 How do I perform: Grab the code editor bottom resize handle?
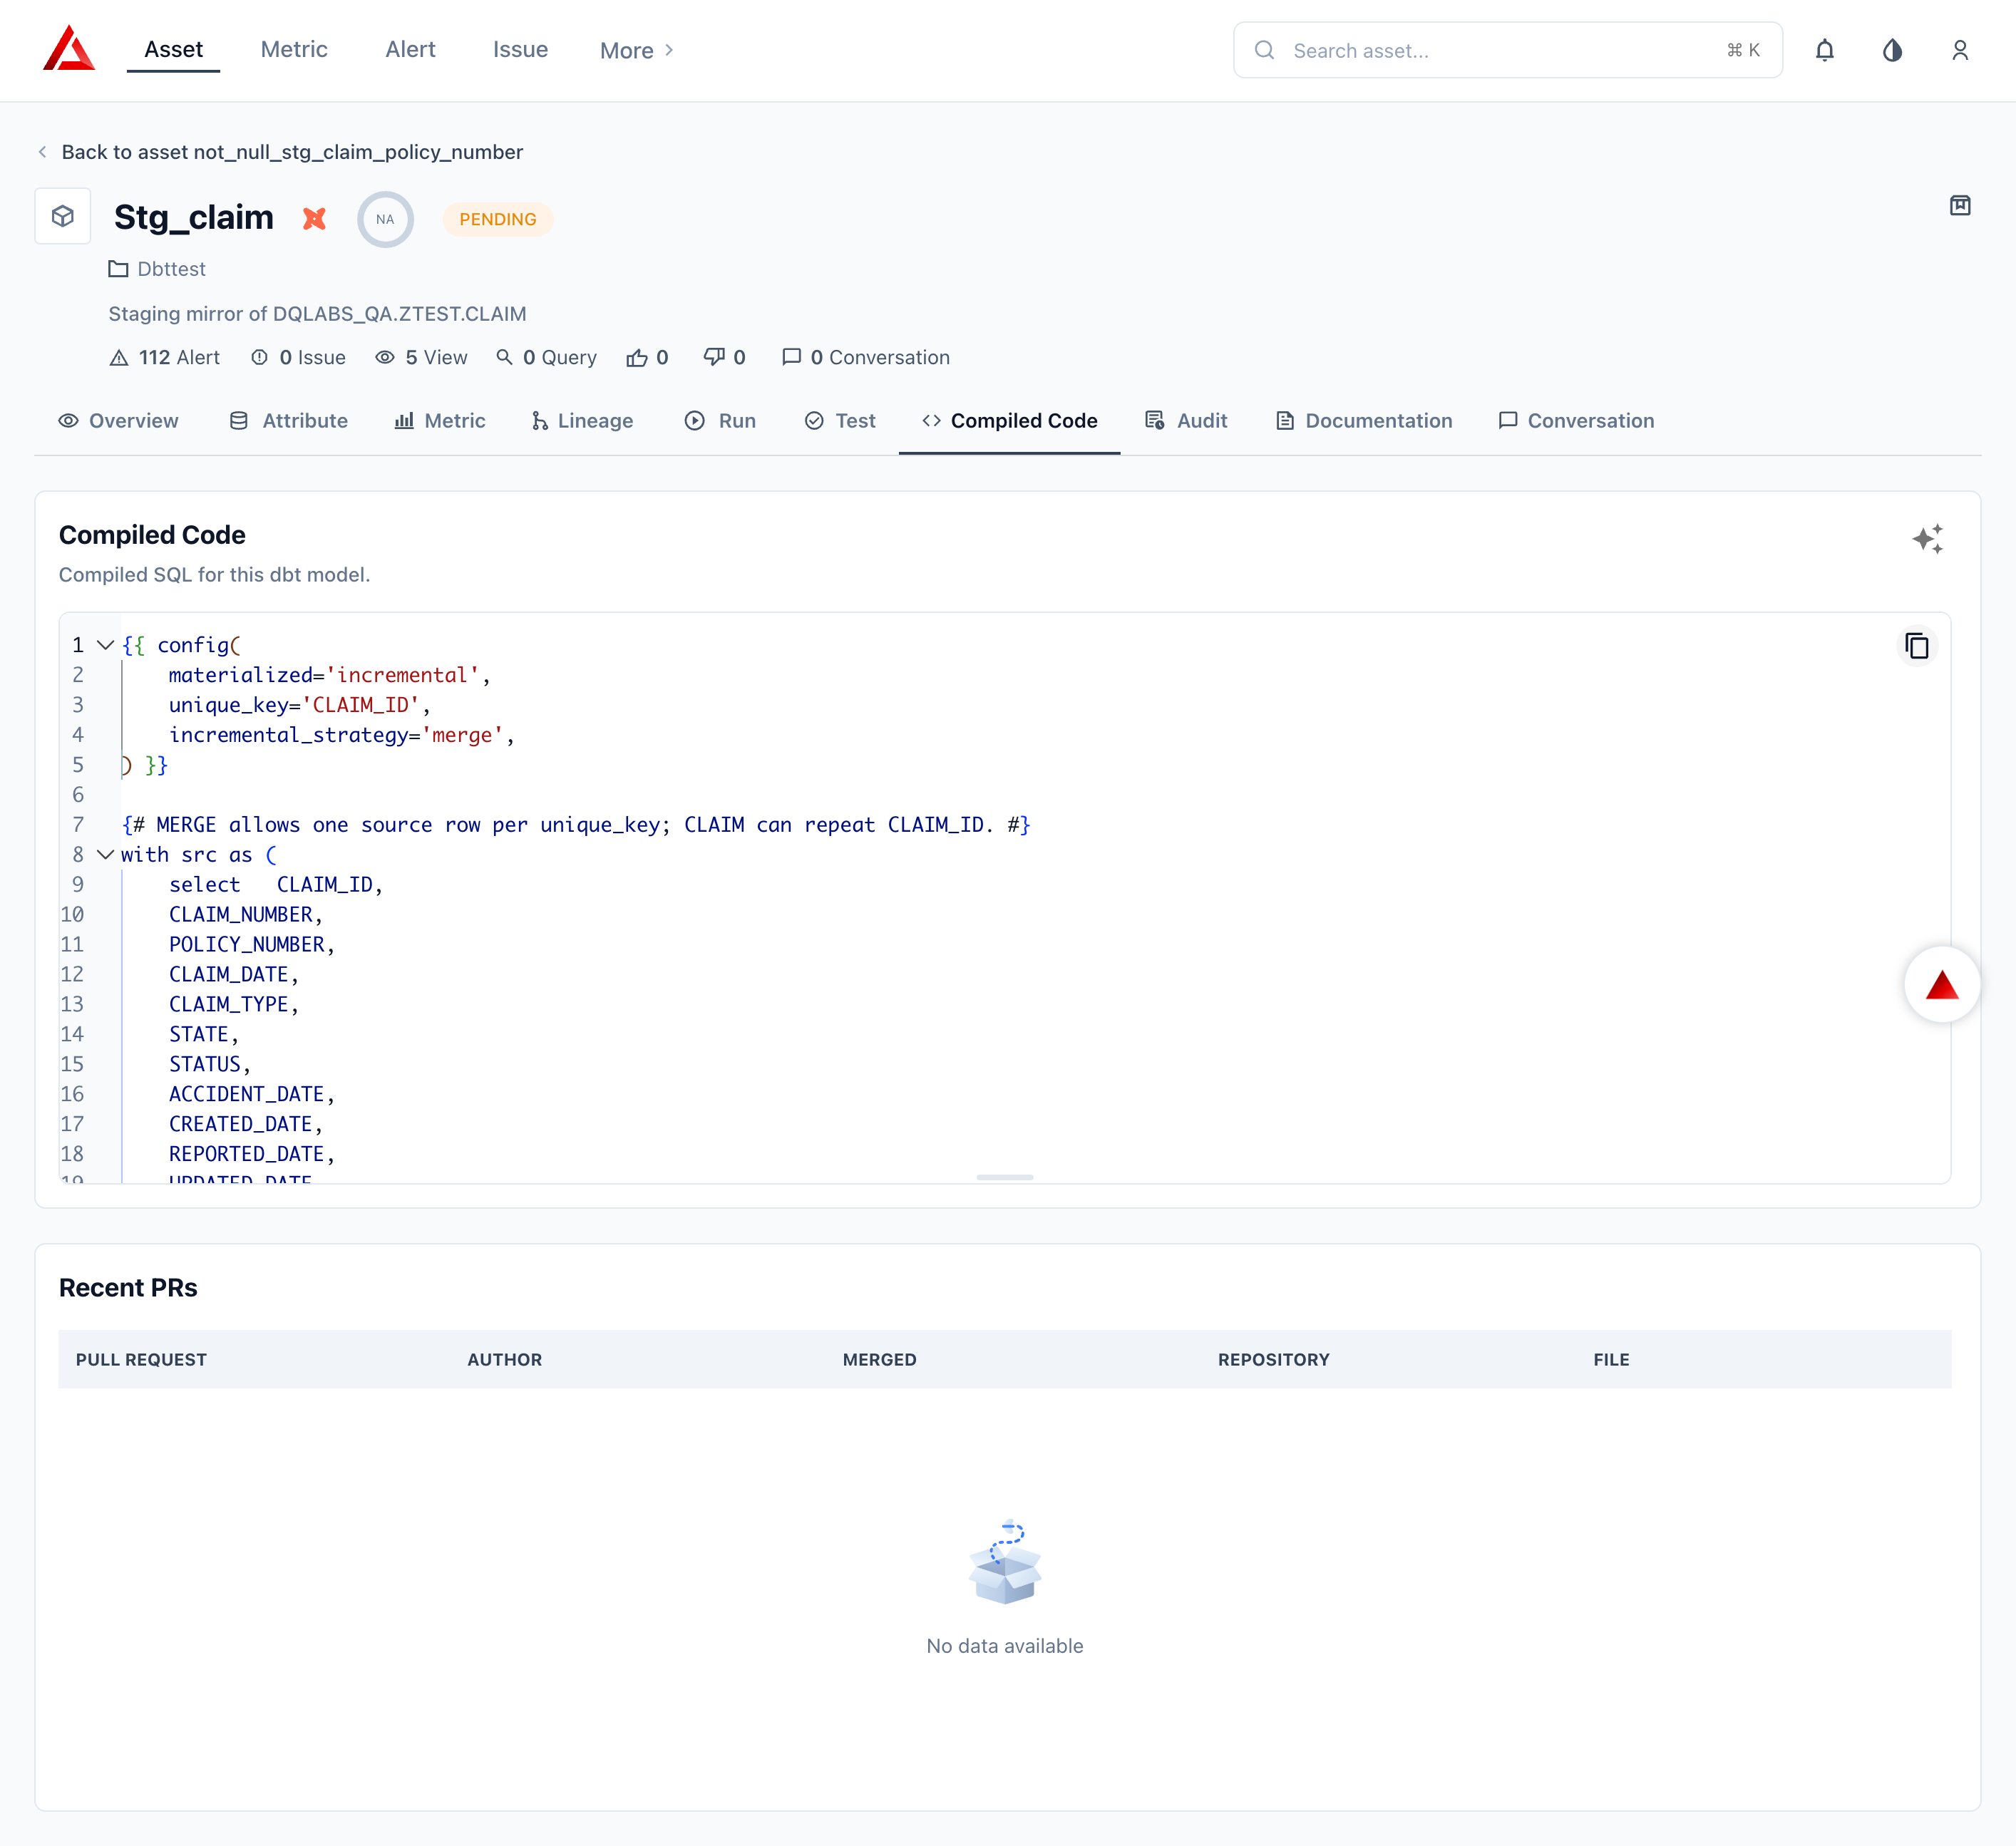tap(1005, 1177)
